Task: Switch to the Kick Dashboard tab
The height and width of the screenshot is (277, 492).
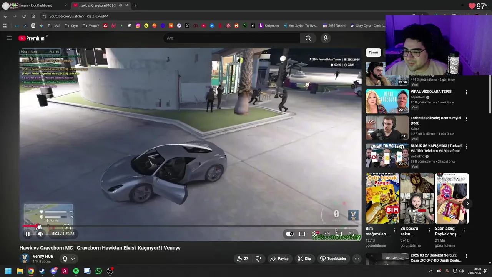Action: tap(35, 5)
